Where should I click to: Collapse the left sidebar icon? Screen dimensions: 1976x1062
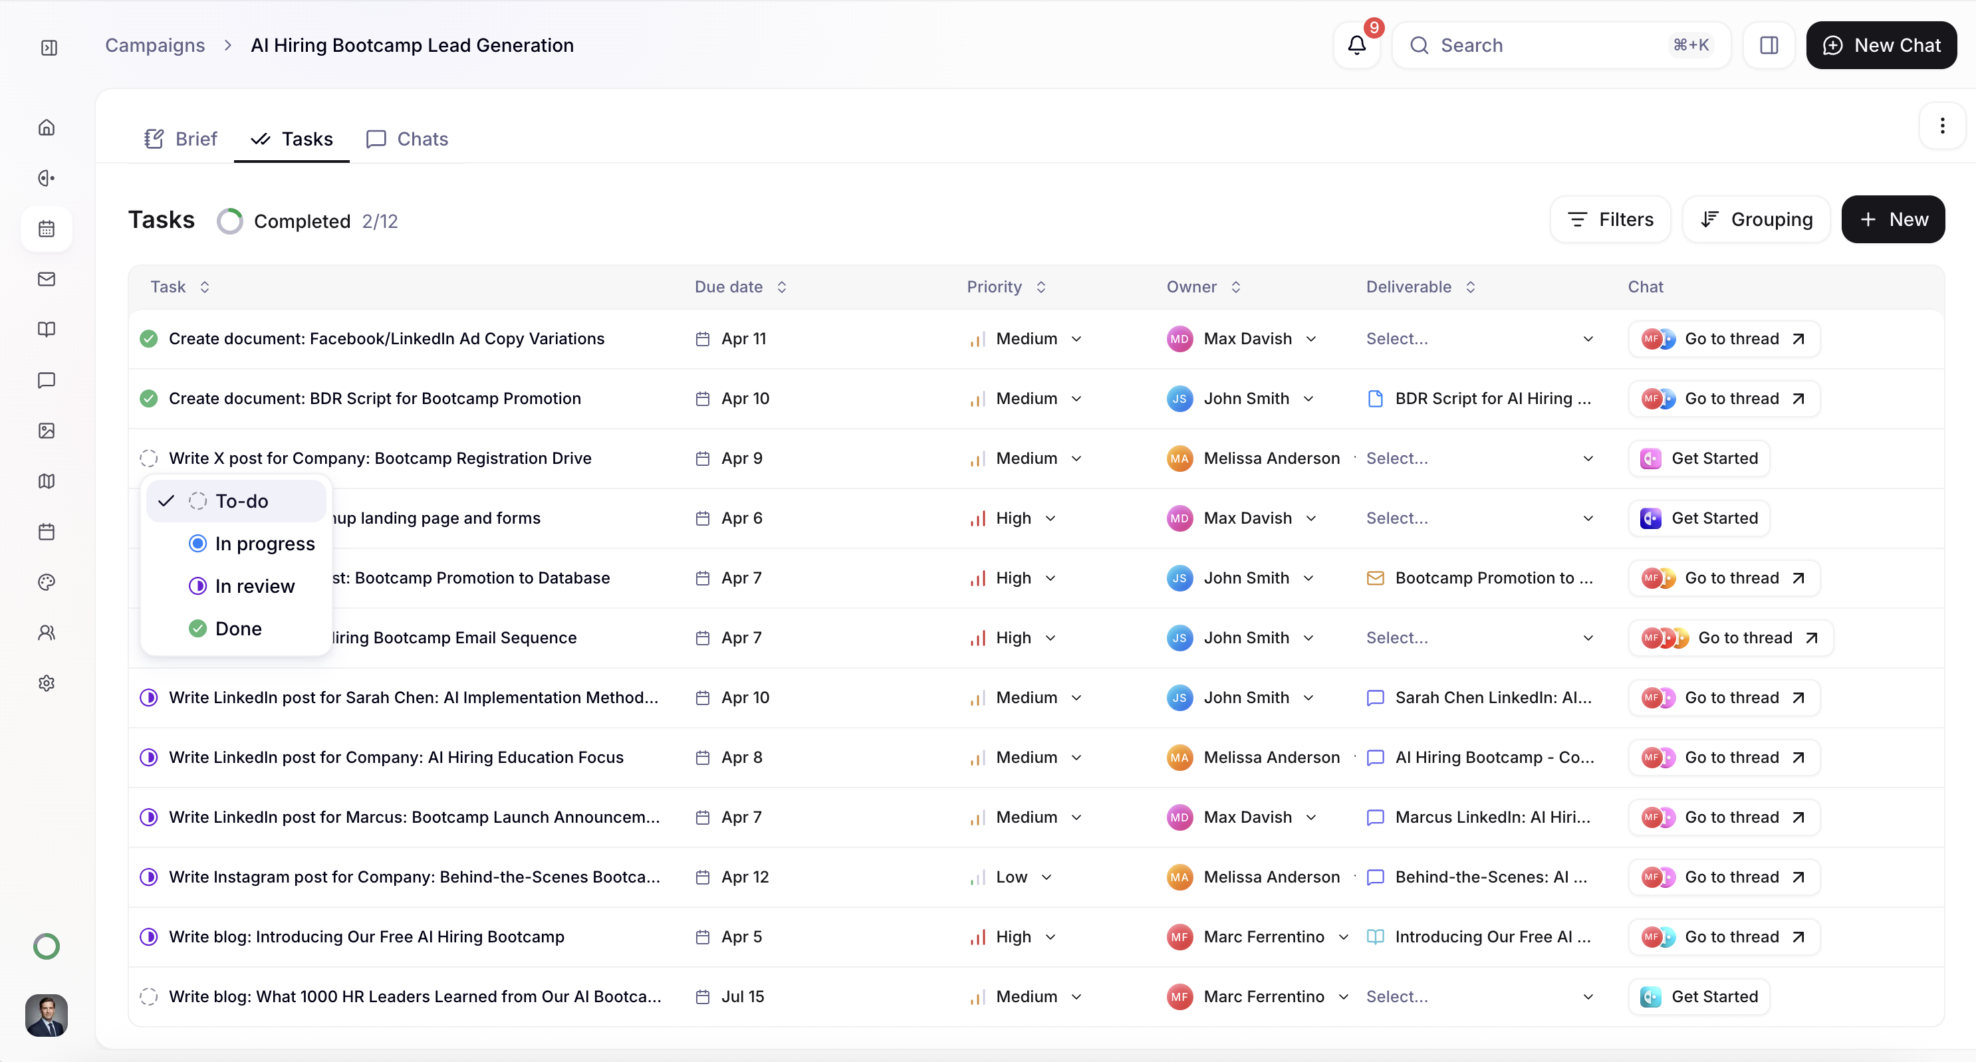(49, 48)
